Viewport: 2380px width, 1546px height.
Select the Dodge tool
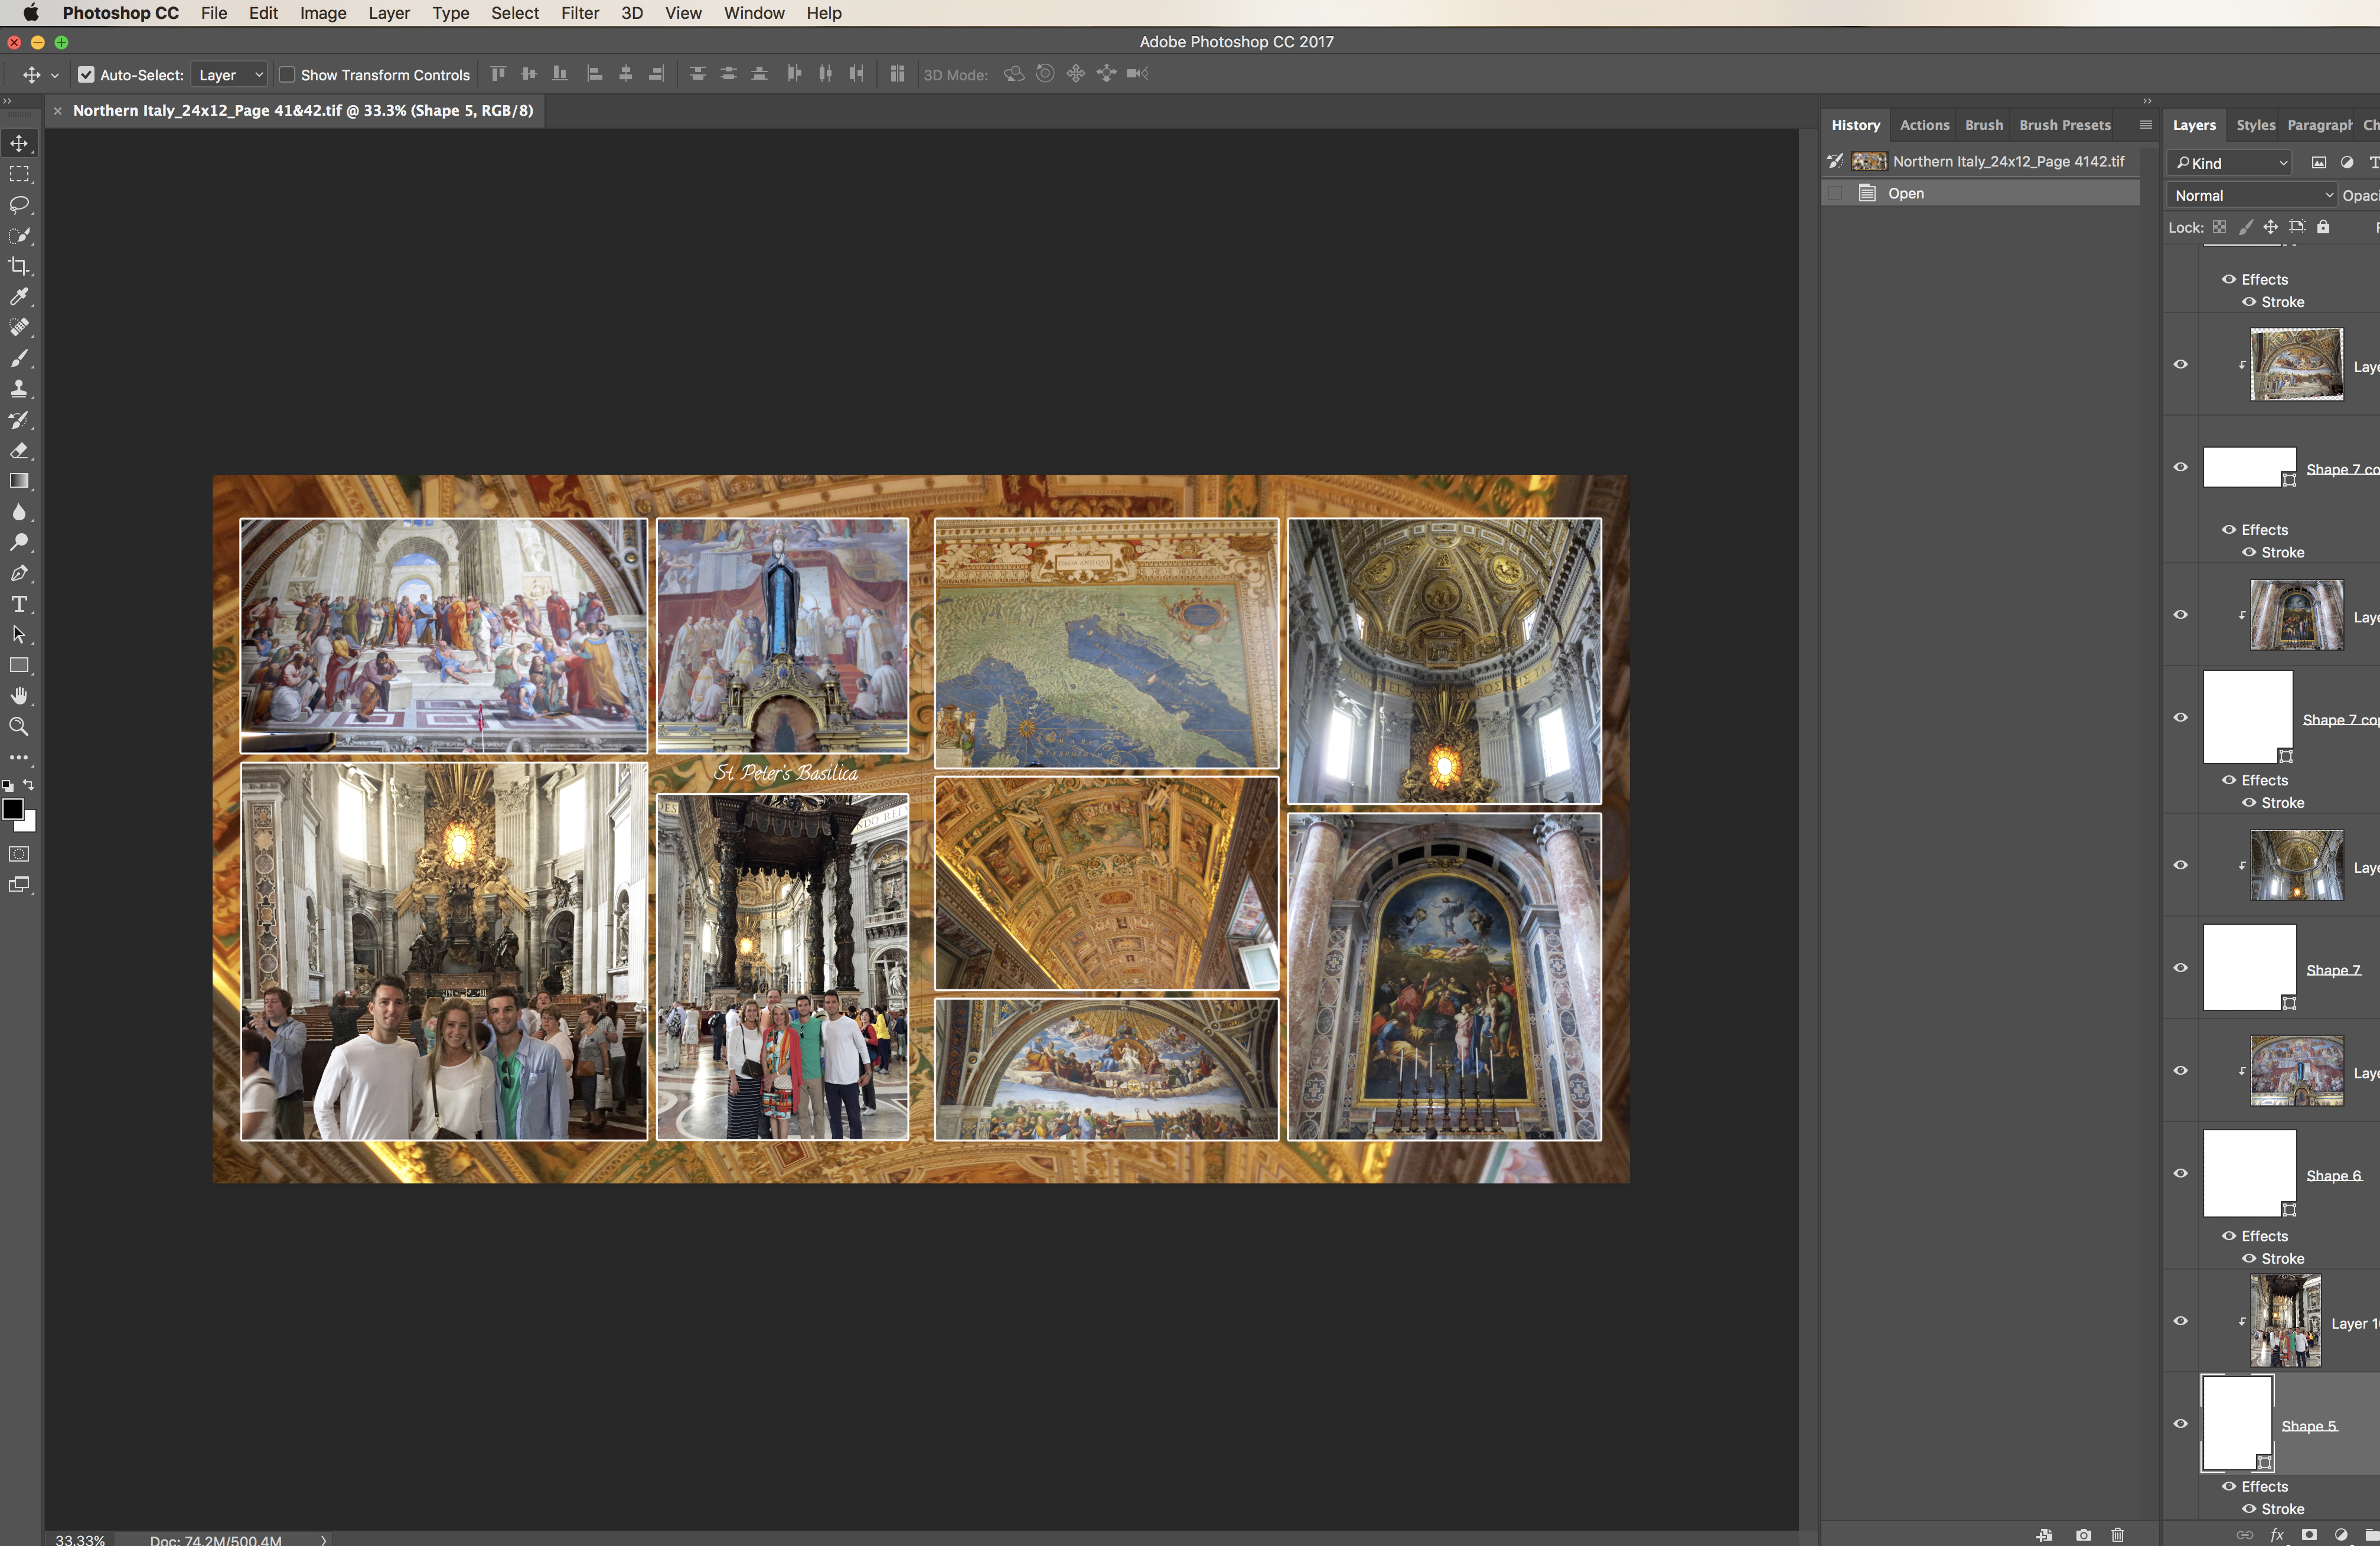coord(19,543)
